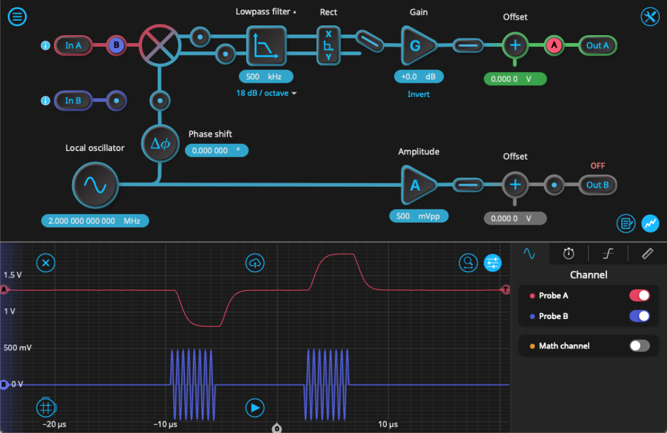Open the data logger notes icon

point(626,224)
